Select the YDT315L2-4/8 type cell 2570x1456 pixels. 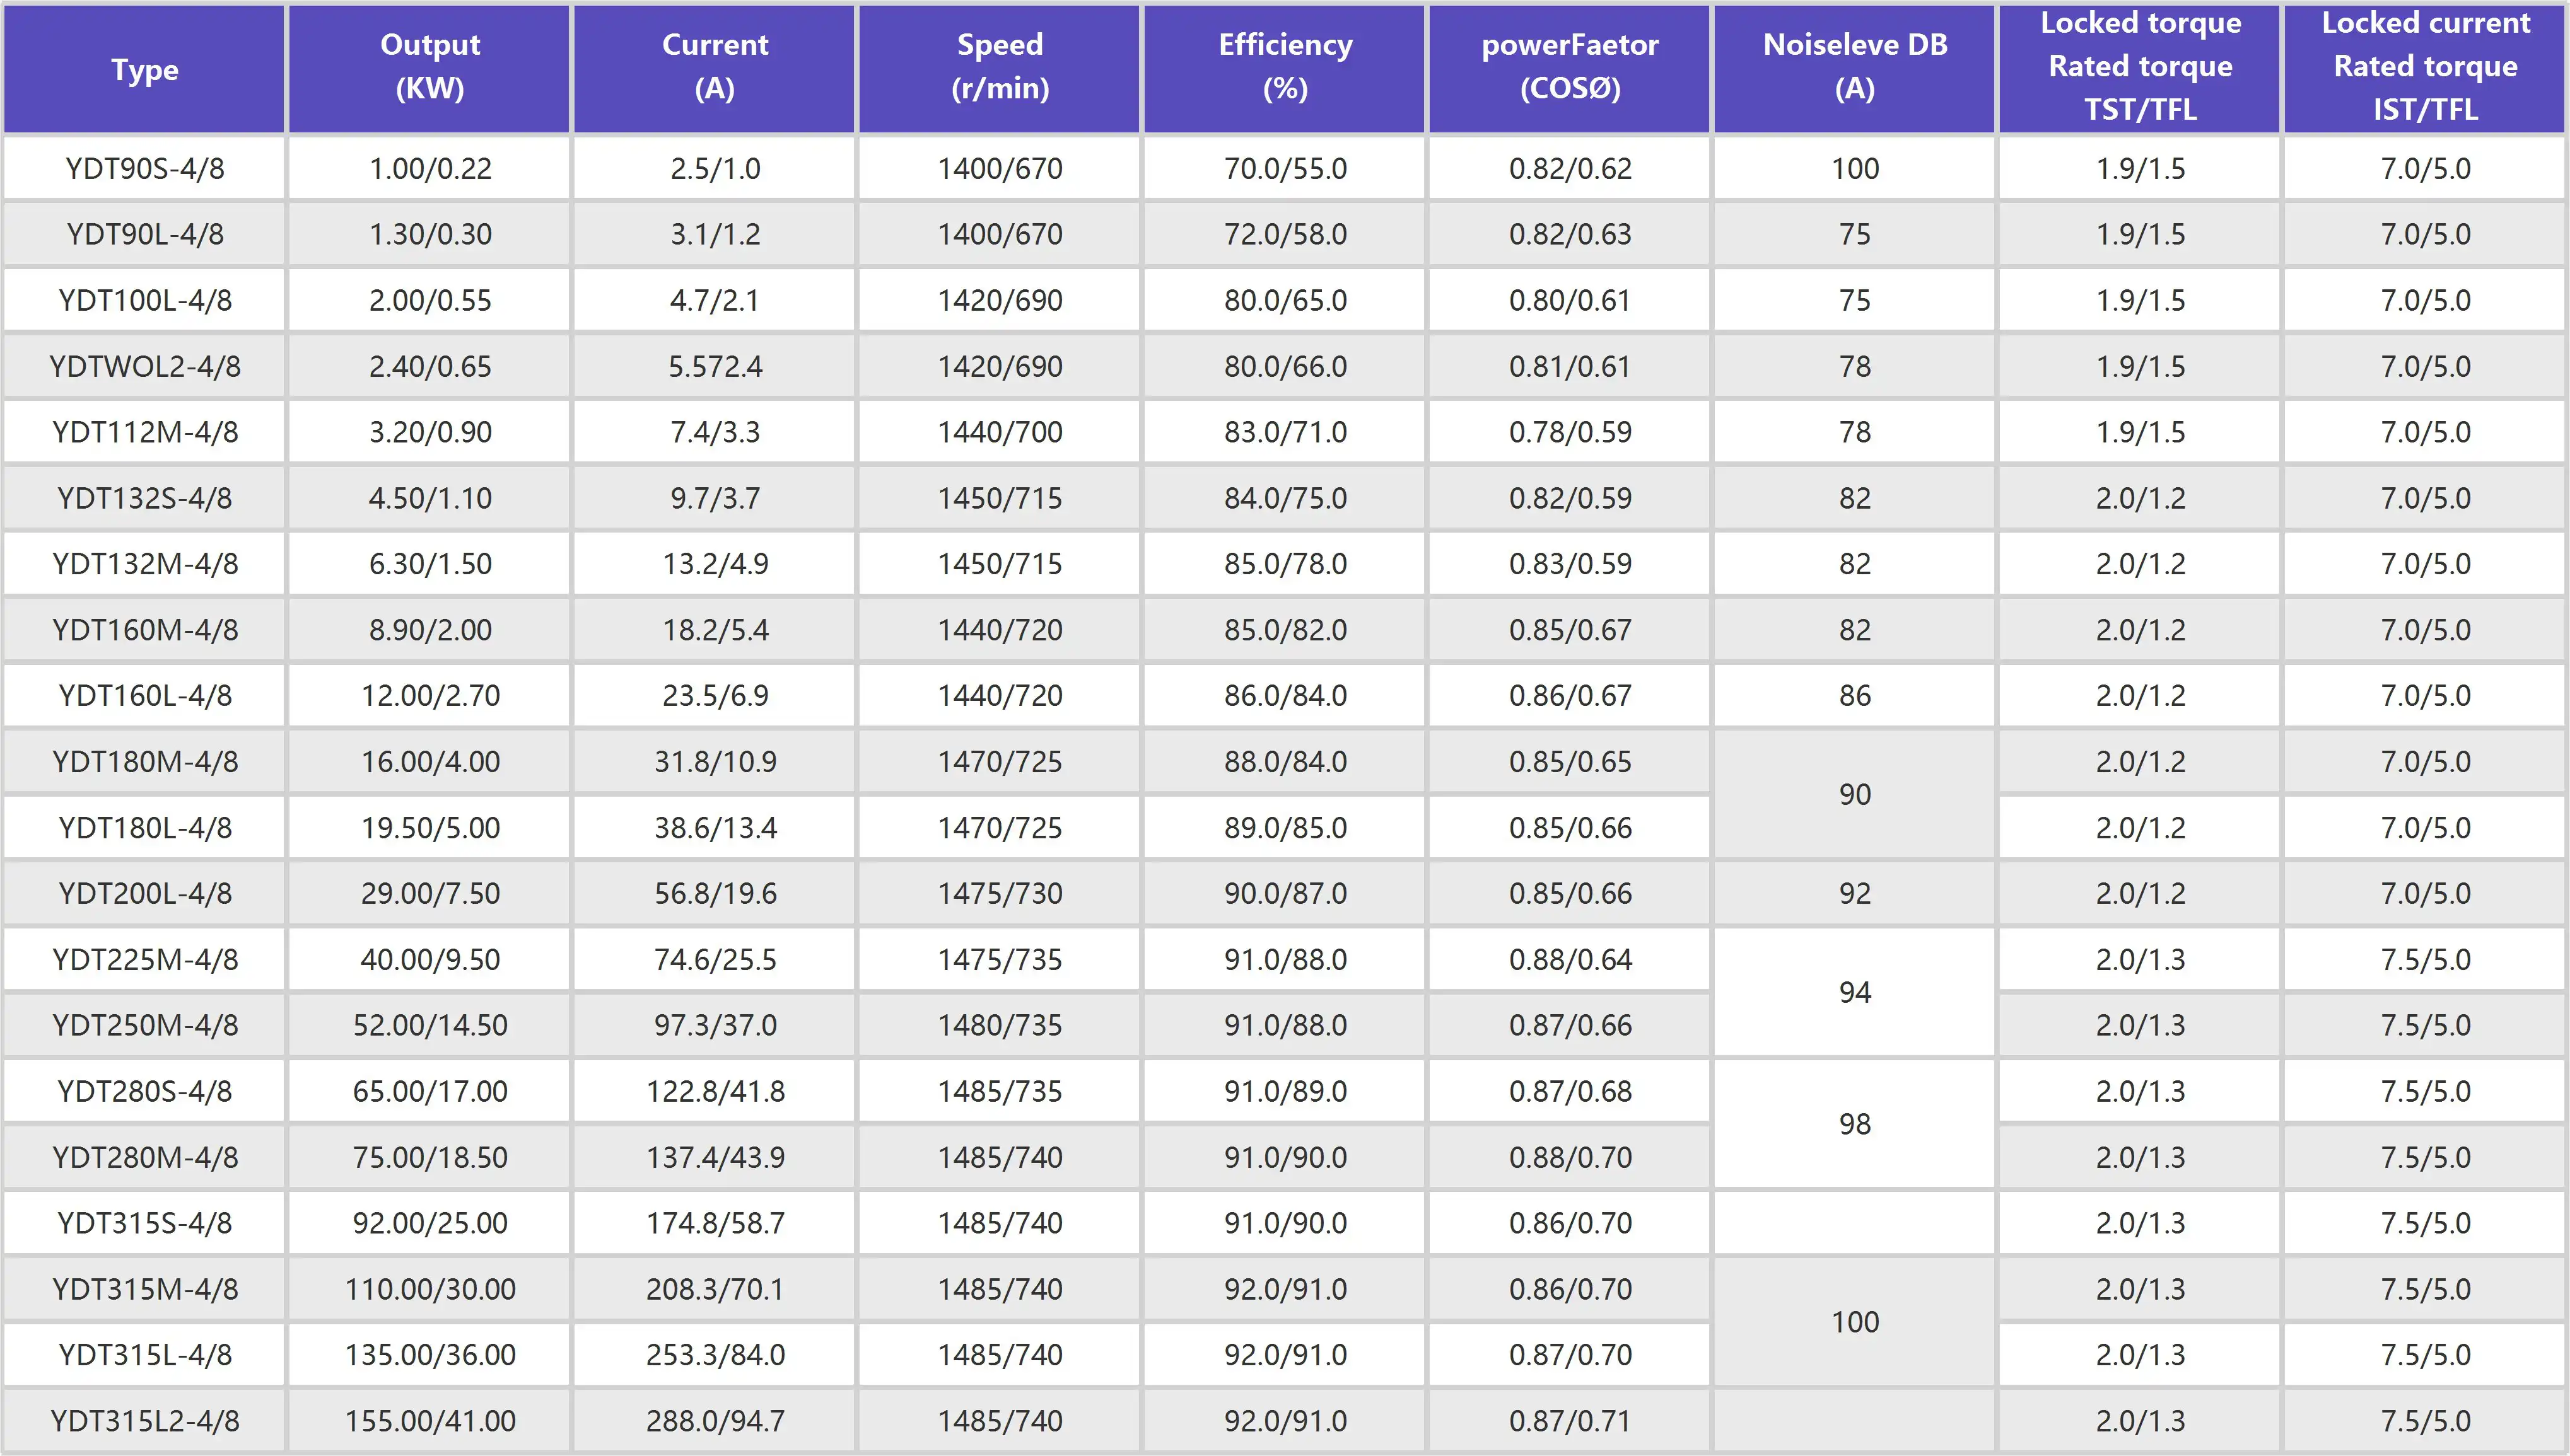(x=145, y=1420)
